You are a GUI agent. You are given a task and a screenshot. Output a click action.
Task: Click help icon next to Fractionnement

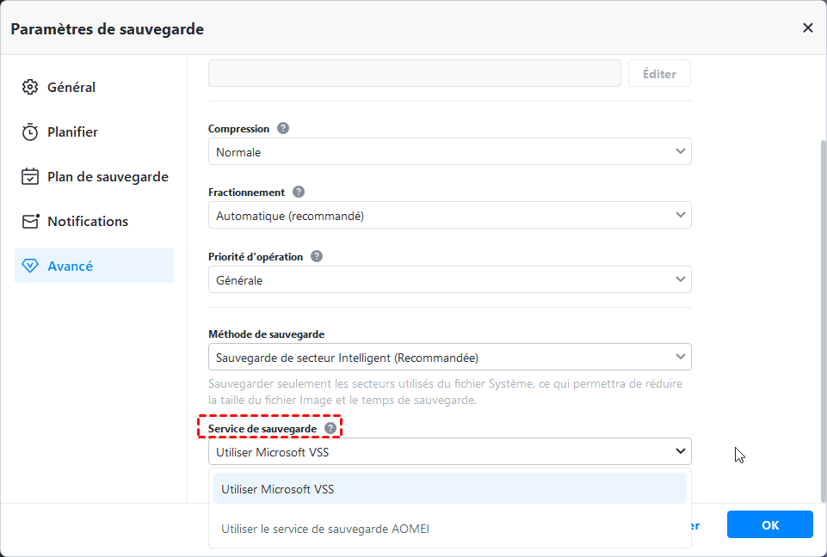(299, 192)
